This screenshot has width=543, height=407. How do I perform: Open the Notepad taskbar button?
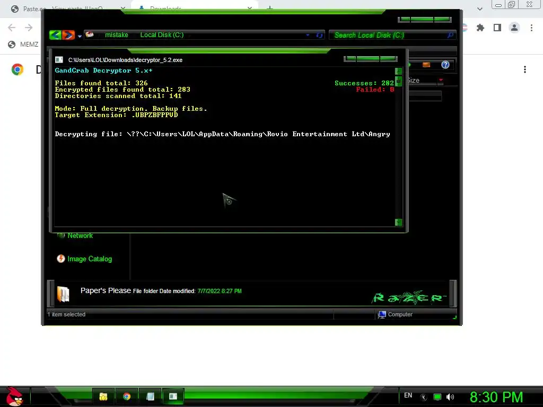[x=150, y=396]
